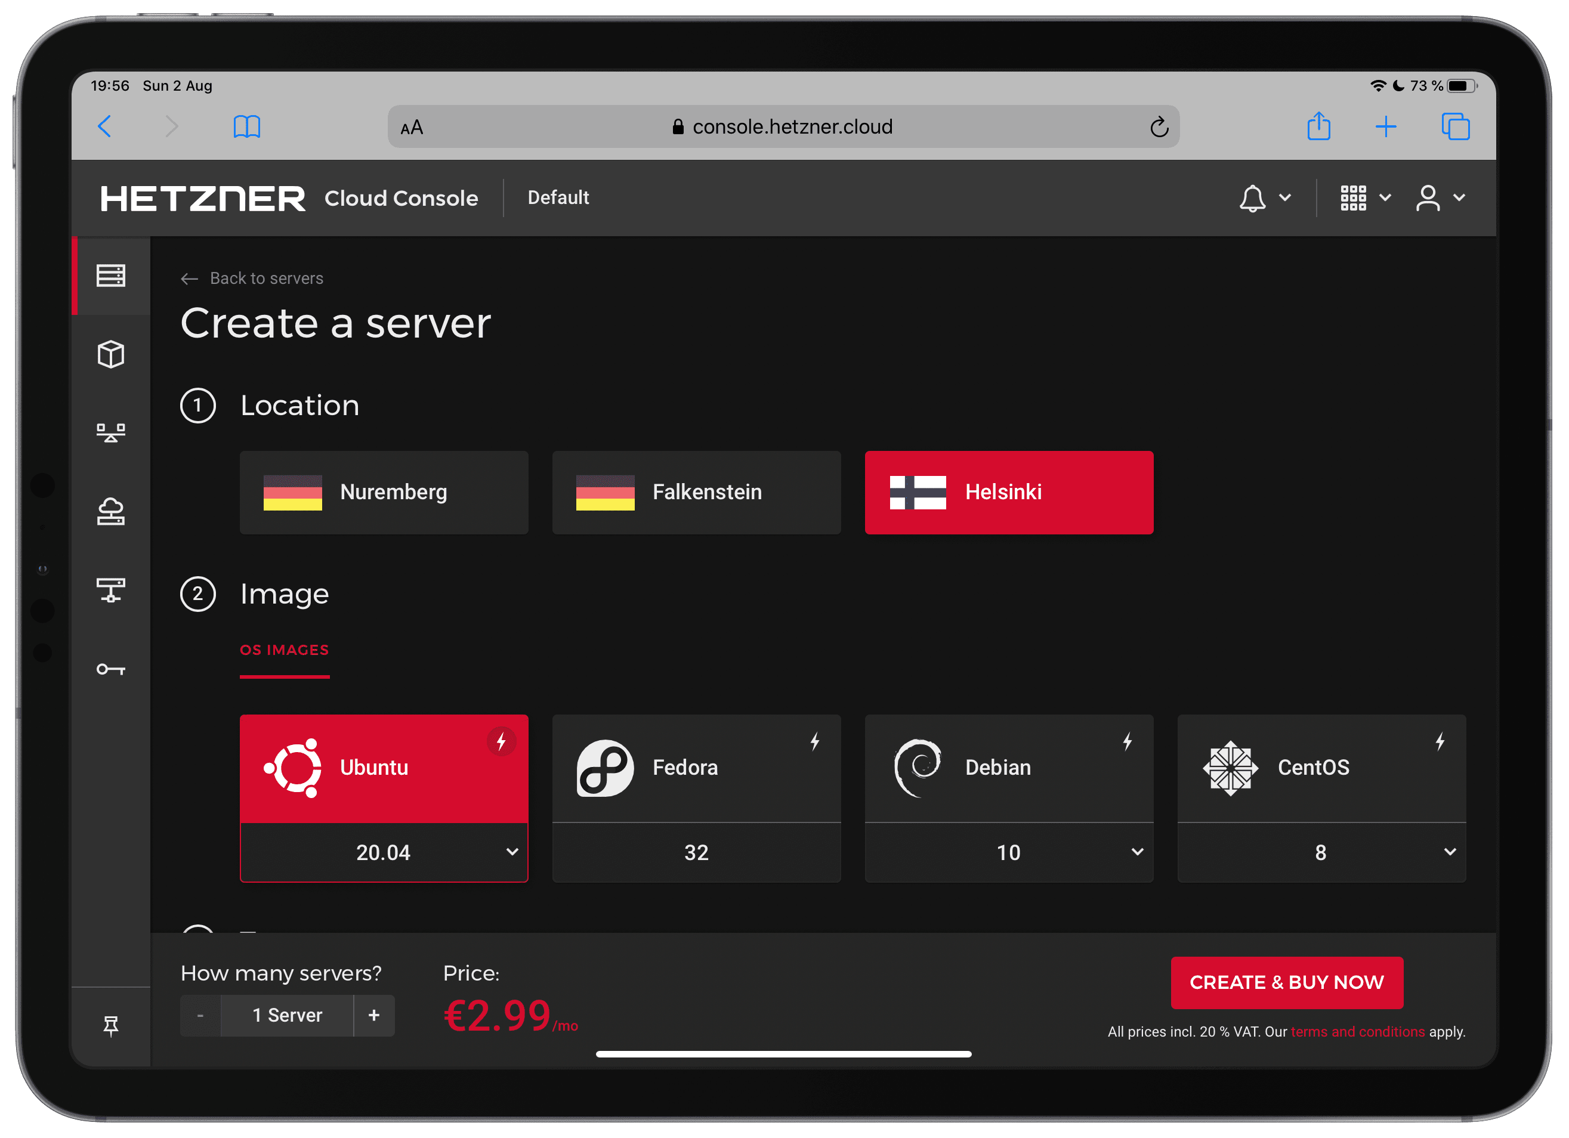Go back in Safari

pos(105,126)
